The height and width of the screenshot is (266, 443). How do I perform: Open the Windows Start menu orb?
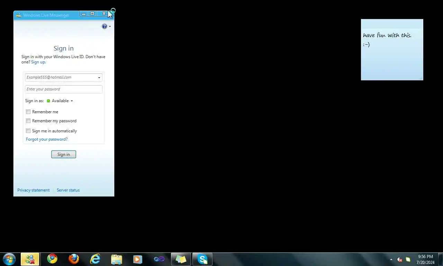9,259
